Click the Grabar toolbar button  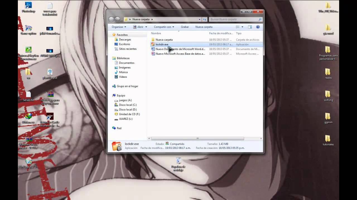(x=185, y=27)
